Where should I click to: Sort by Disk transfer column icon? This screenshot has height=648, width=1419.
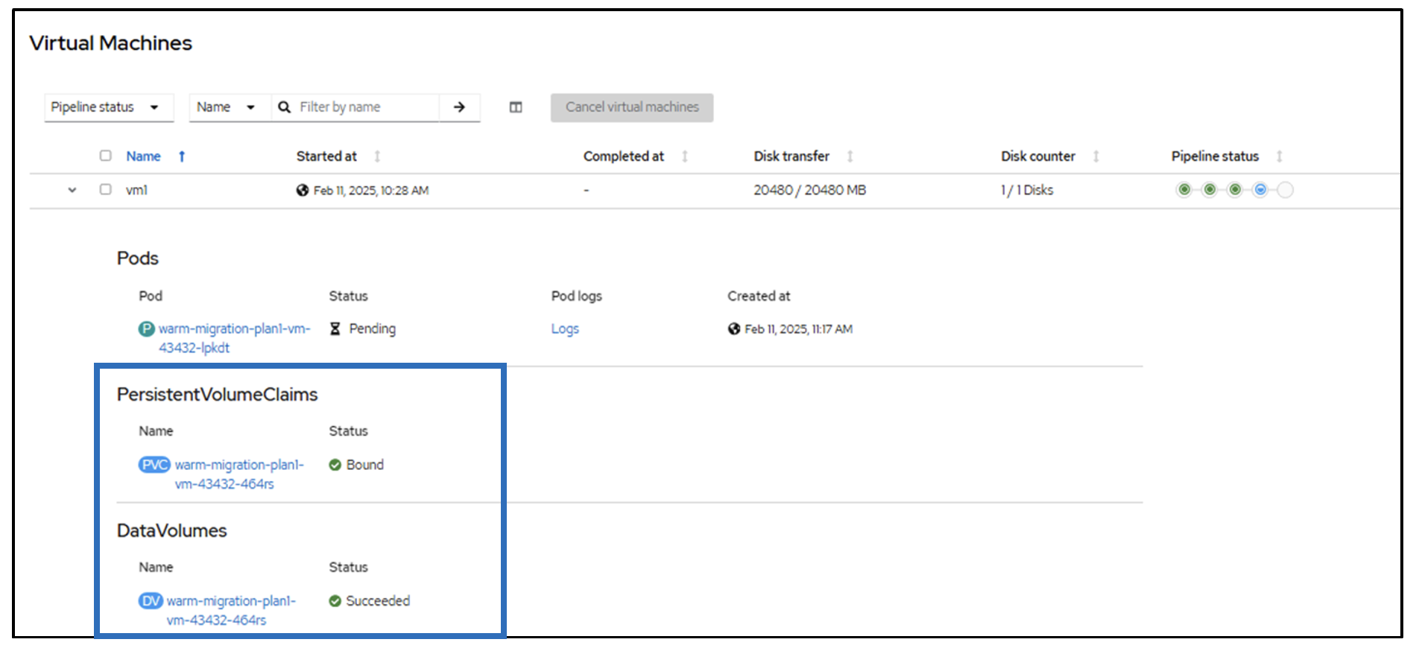tap(850, 156)
